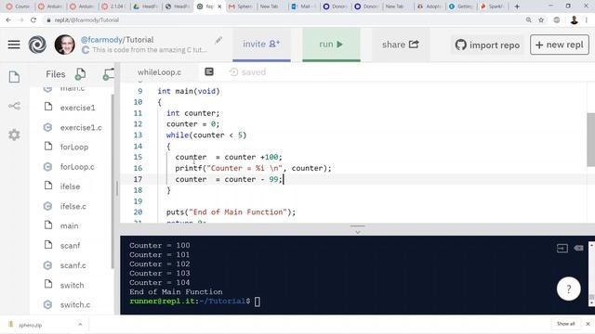The height and width of the screenshot is (334, 595).
Task: Click the C file icon beside scanf.c
Action: pos(47,265)
